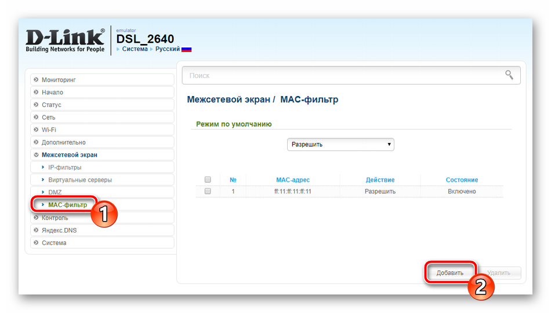Expand the Контроль menu section

pyautogui.click(x=102, y=218)
